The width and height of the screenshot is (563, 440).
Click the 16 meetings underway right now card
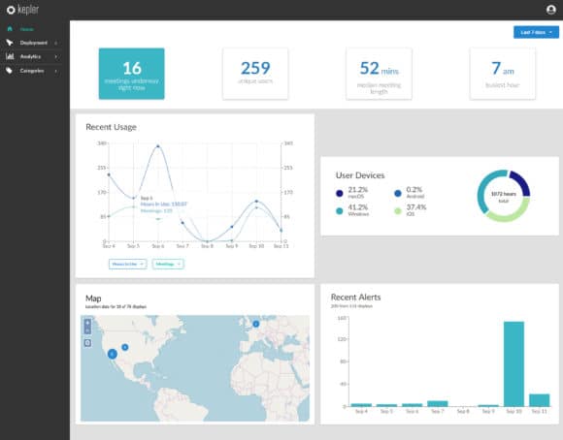(131, 74)
